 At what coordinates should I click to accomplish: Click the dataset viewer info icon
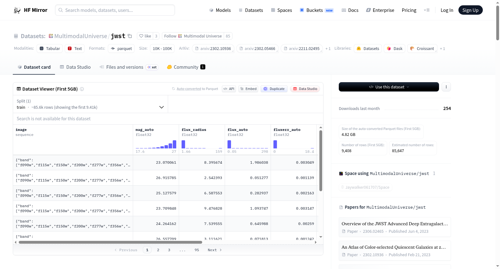click(82, 89)
